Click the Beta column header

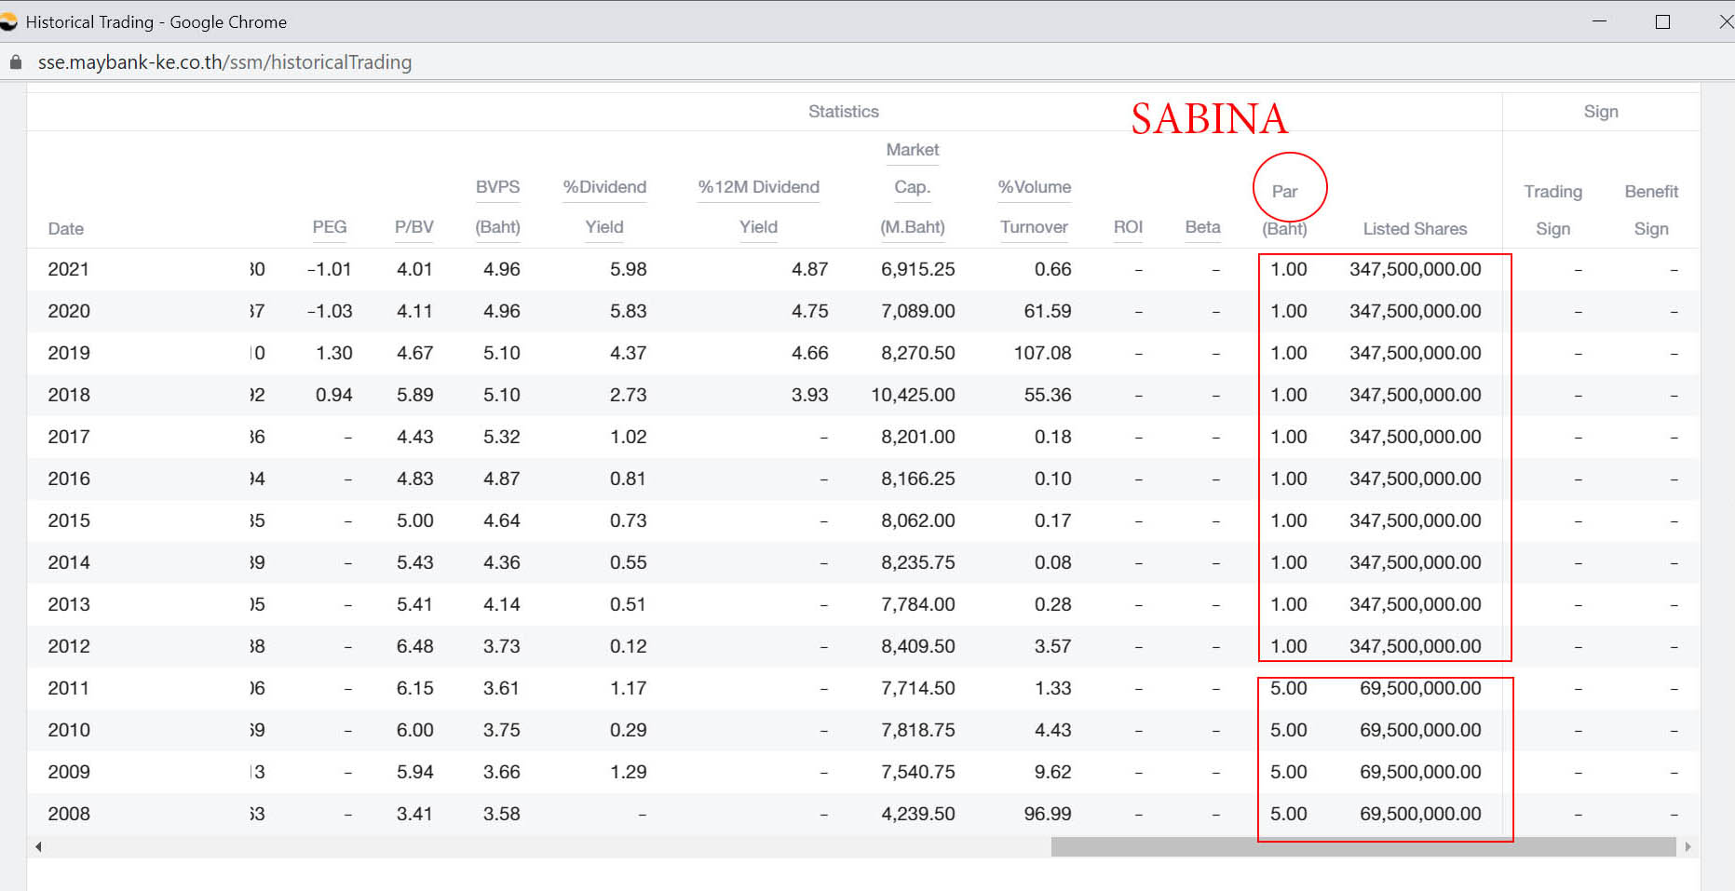tap(1202, 227)
